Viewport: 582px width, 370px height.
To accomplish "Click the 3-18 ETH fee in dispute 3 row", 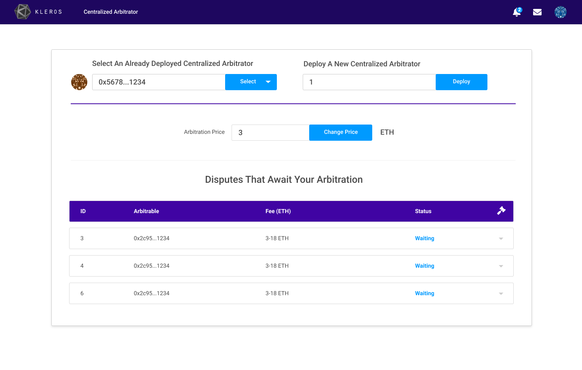I will click(x=277, y=238).
